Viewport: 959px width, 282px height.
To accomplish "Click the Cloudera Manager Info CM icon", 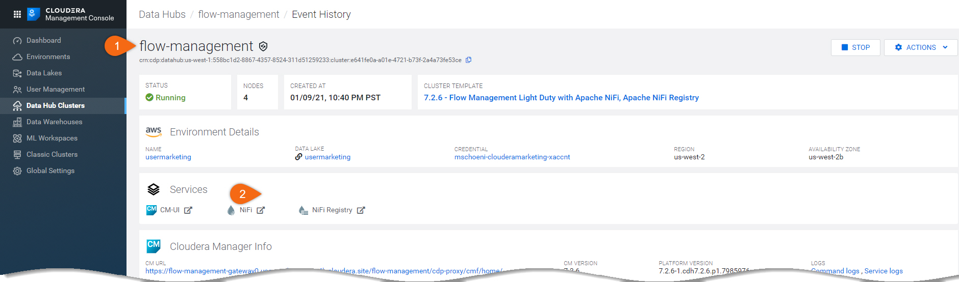I will click(154, 246).
